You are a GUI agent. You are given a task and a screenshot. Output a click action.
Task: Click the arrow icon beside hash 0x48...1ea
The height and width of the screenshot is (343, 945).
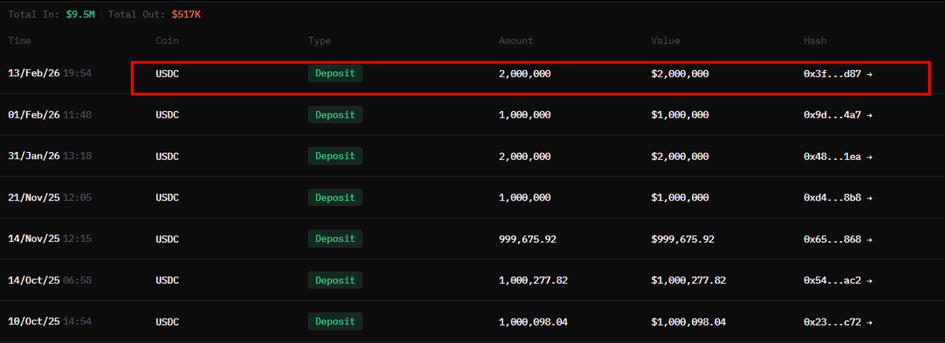pos(869,157)
